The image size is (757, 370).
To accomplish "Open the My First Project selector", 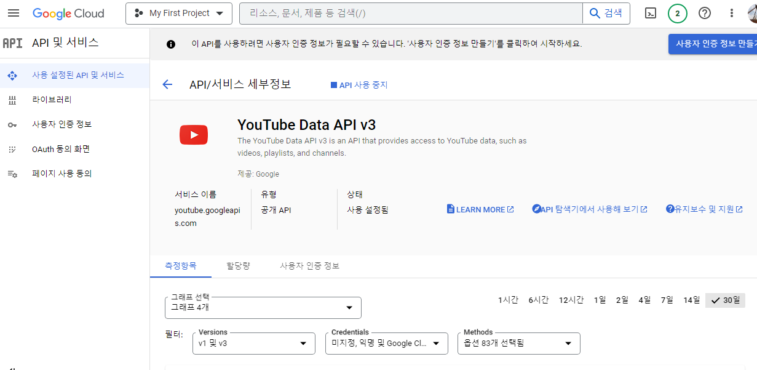I will (x=179, y=13).
